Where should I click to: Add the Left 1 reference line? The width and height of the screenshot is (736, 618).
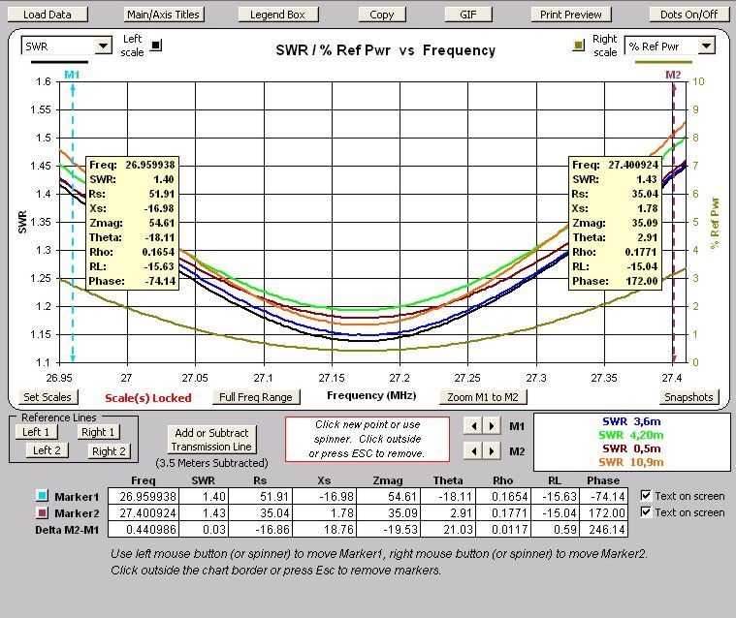pyautogui.click(x=36, y=432)
